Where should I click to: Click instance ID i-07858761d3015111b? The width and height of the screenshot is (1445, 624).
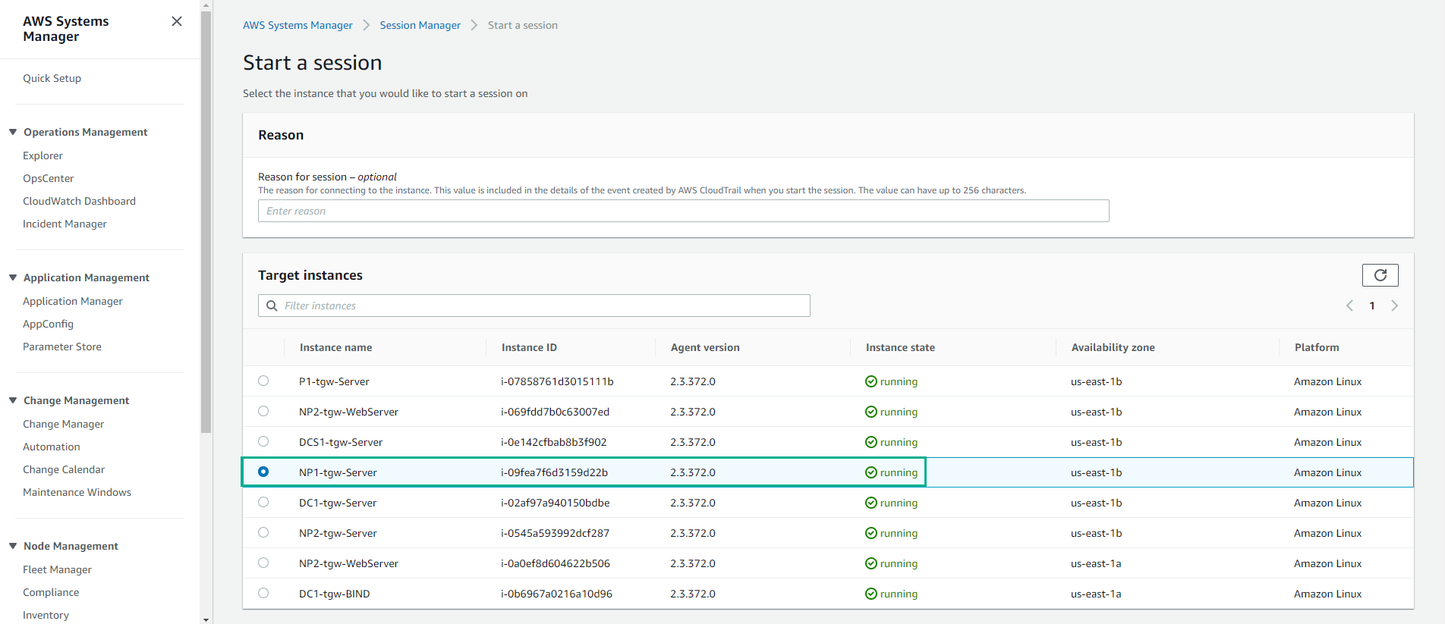click(x=557, y=381)
